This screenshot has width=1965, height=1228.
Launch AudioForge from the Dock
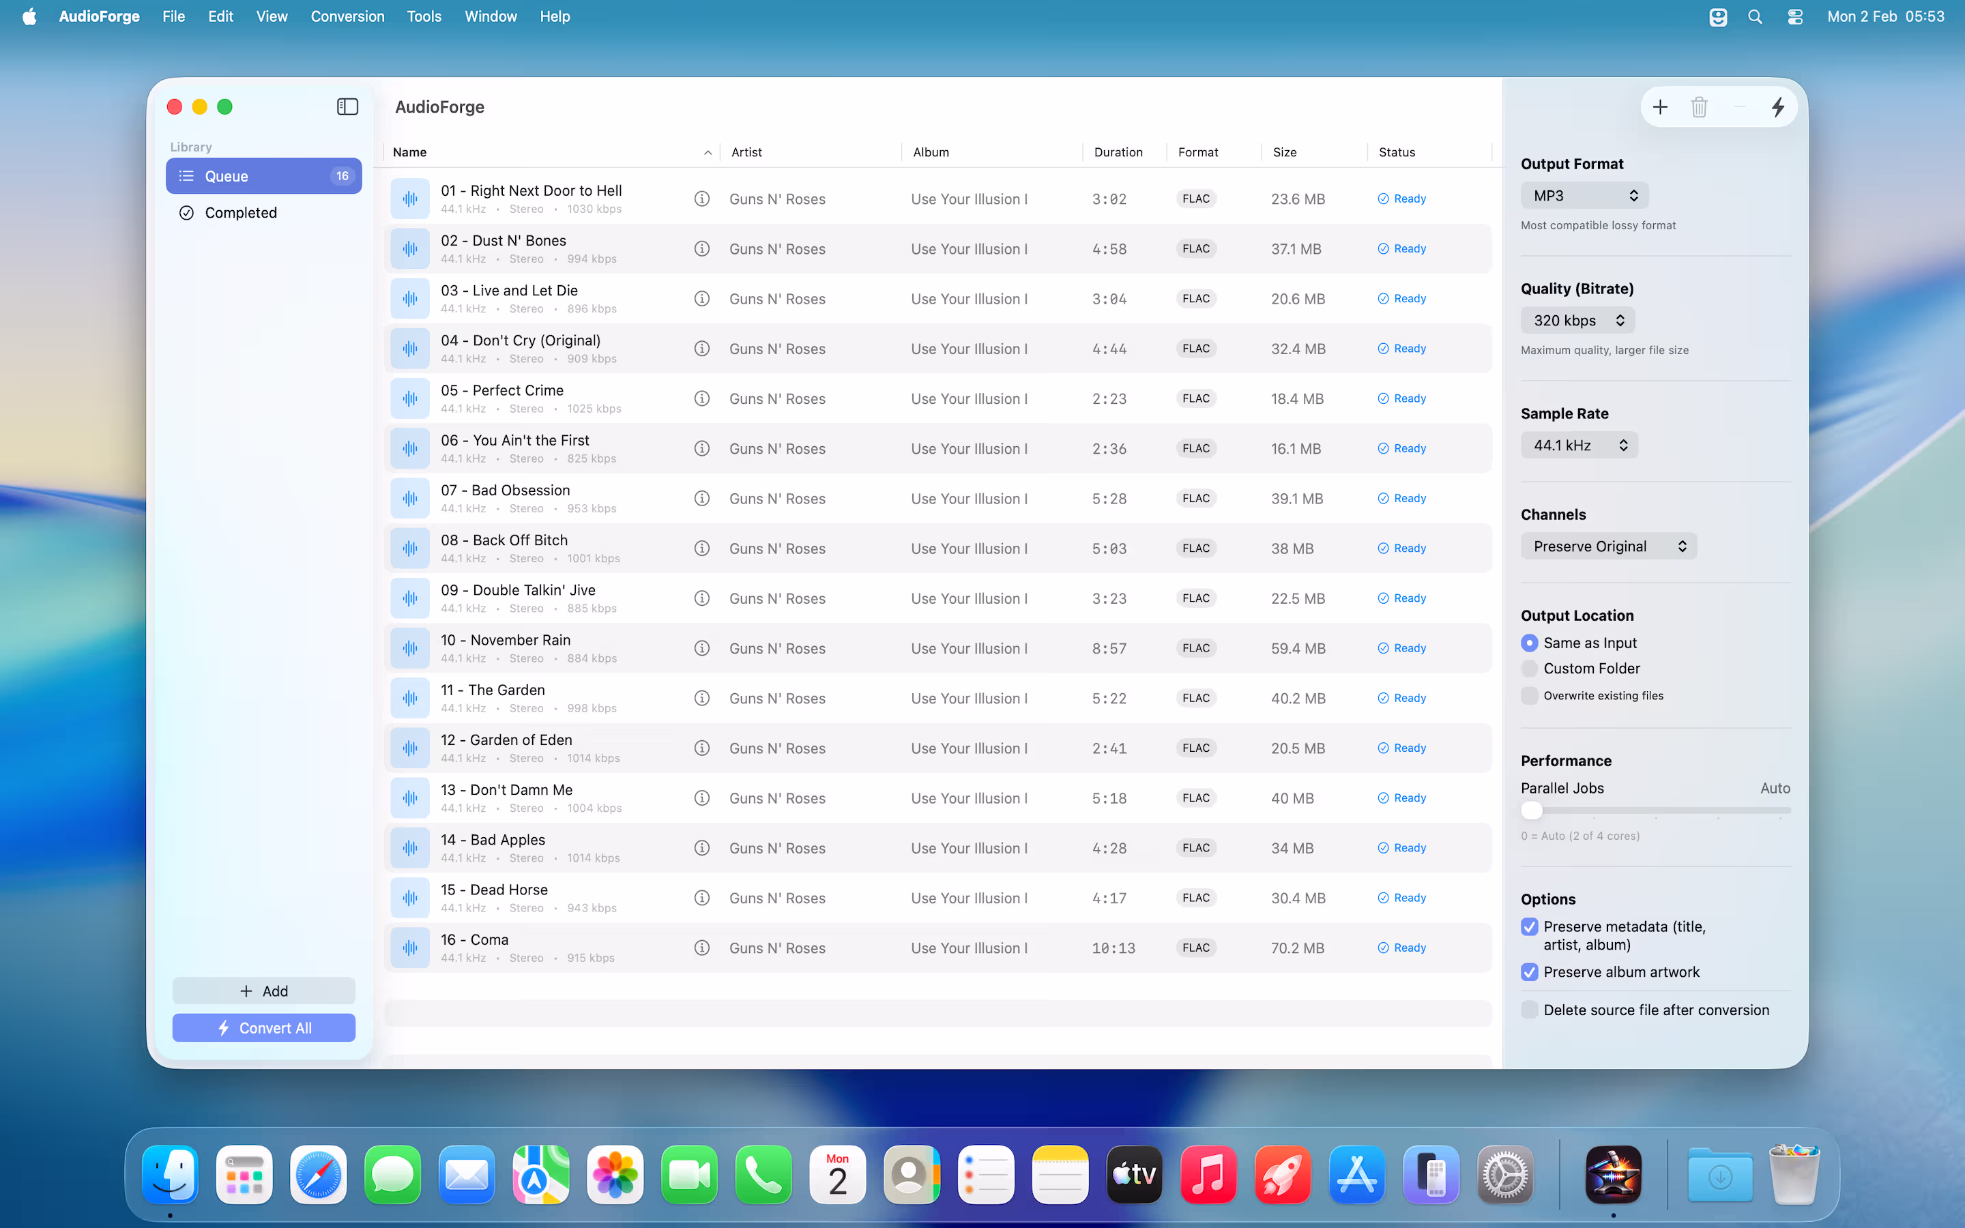(1613, 1173)
